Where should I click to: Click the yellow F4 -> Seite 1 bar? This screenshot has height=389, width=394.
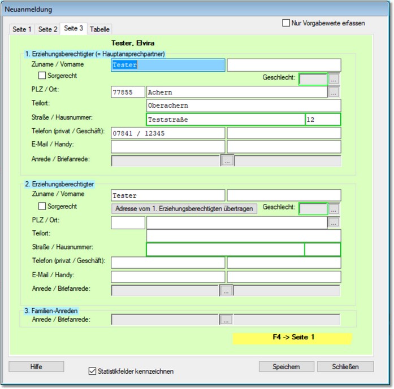coord(292,338)
